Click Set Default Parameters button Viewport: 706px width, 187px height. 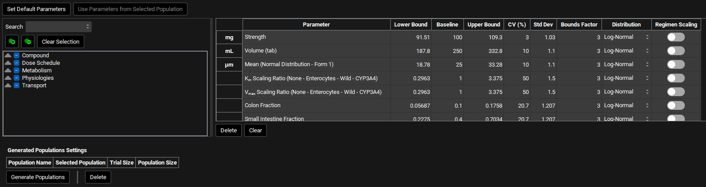(x=36, y=9)
